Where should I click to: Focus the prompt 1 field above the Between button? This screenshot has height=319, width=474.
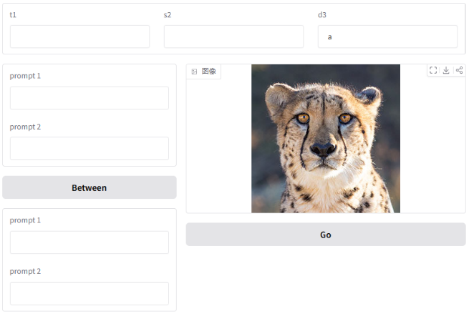click(90, 98)
